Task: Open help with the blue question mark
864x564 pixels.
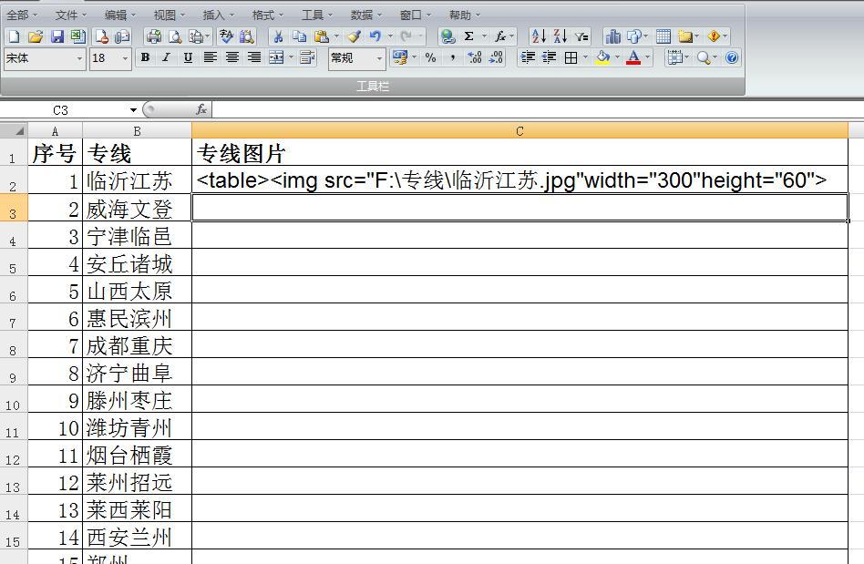Action: coord(732,57)
